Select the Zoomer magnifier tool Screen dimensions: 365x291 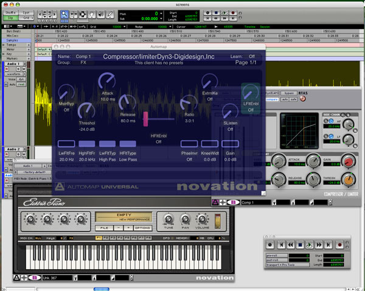click(64, 15)
